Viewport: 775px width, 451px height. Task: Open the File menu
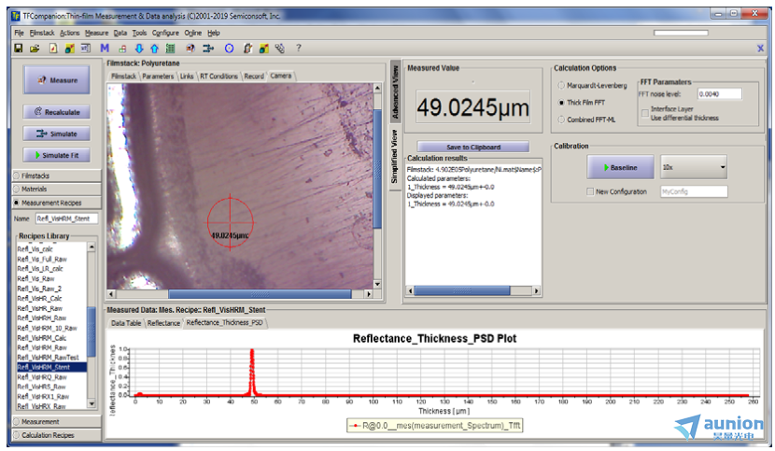coord(20,33)
